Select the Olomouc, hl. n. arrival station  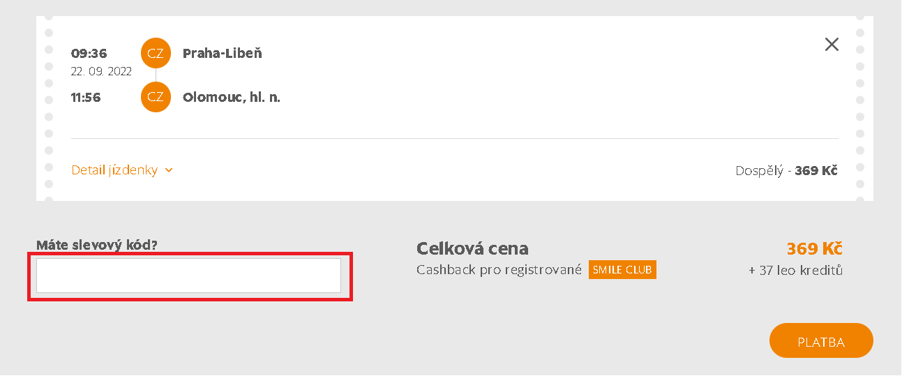(232, 97)
